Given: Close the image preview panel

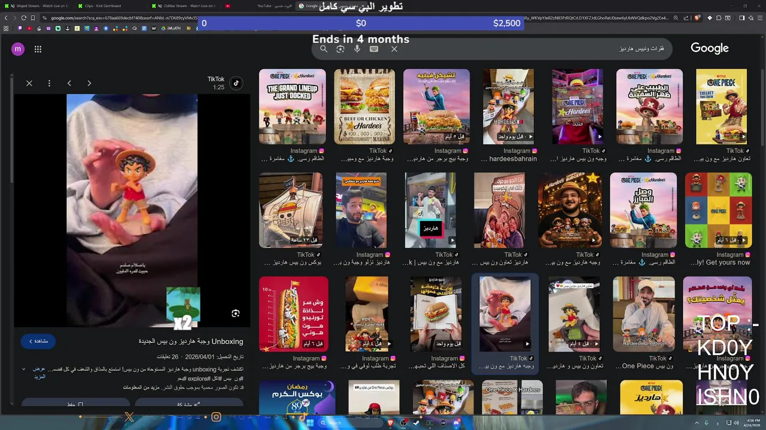Looking at the screenshot, I should point(29,83).
